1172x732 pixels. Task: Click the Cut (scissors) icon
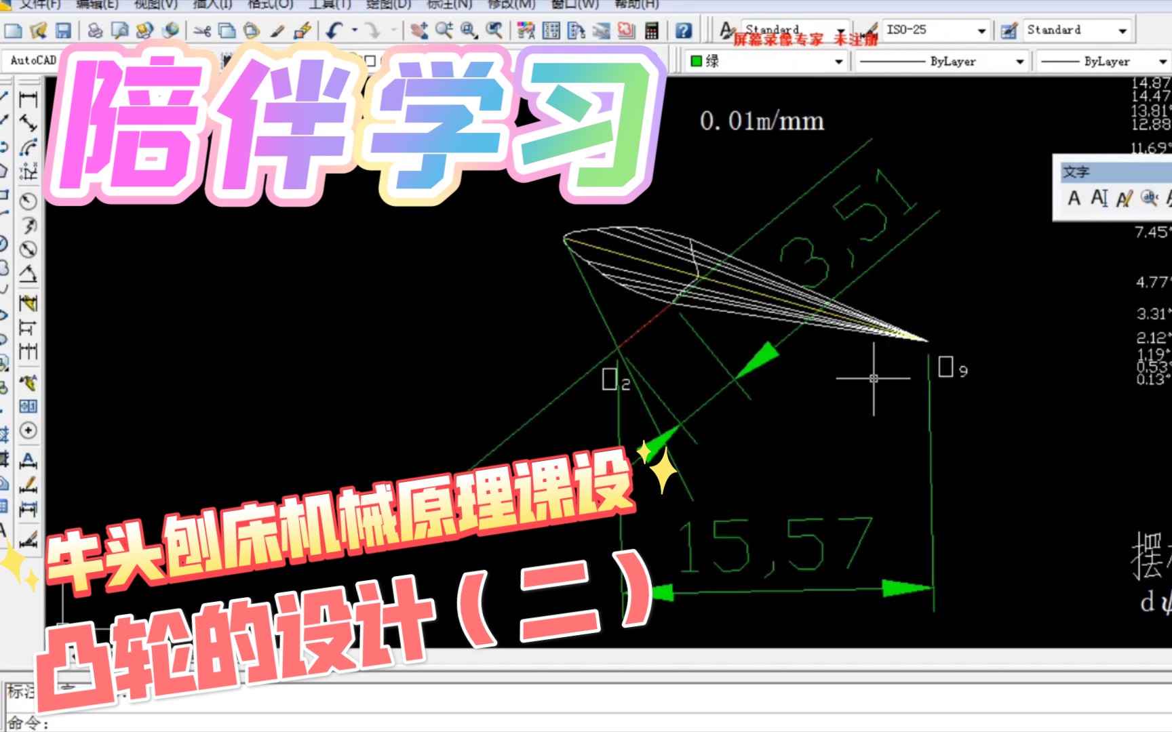202,30
